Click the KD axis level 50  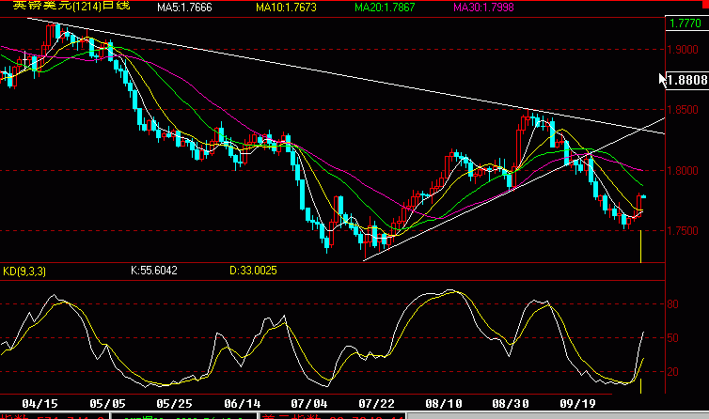(x=673, y=338)
